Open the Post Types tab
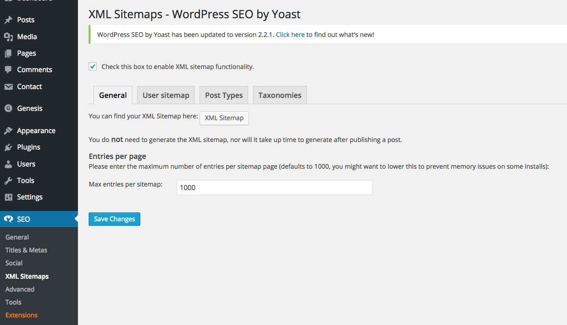Viewport: 567px width, 325px height. (x=224, y=95)
